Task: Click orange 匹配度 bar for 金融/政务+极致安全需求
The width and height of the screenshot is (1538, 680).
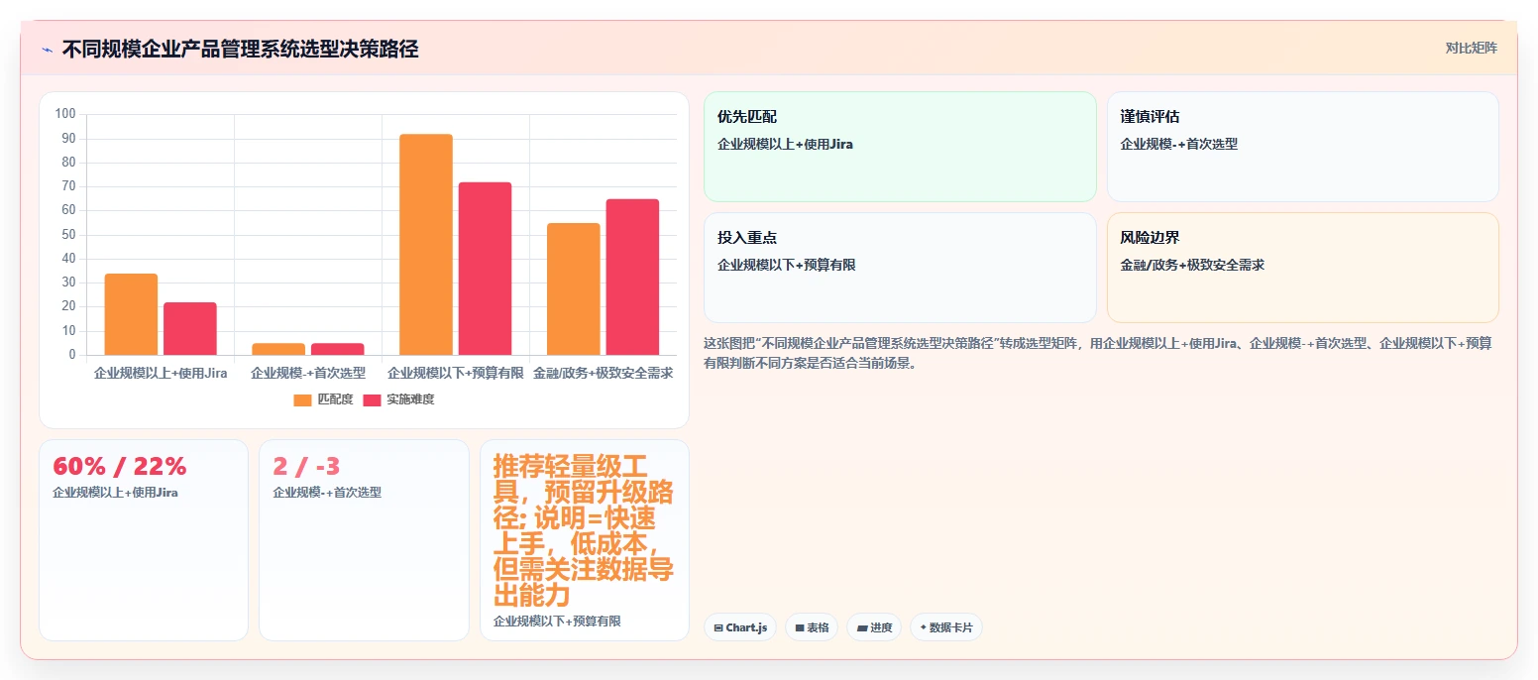Action: [x=574, y=288]
